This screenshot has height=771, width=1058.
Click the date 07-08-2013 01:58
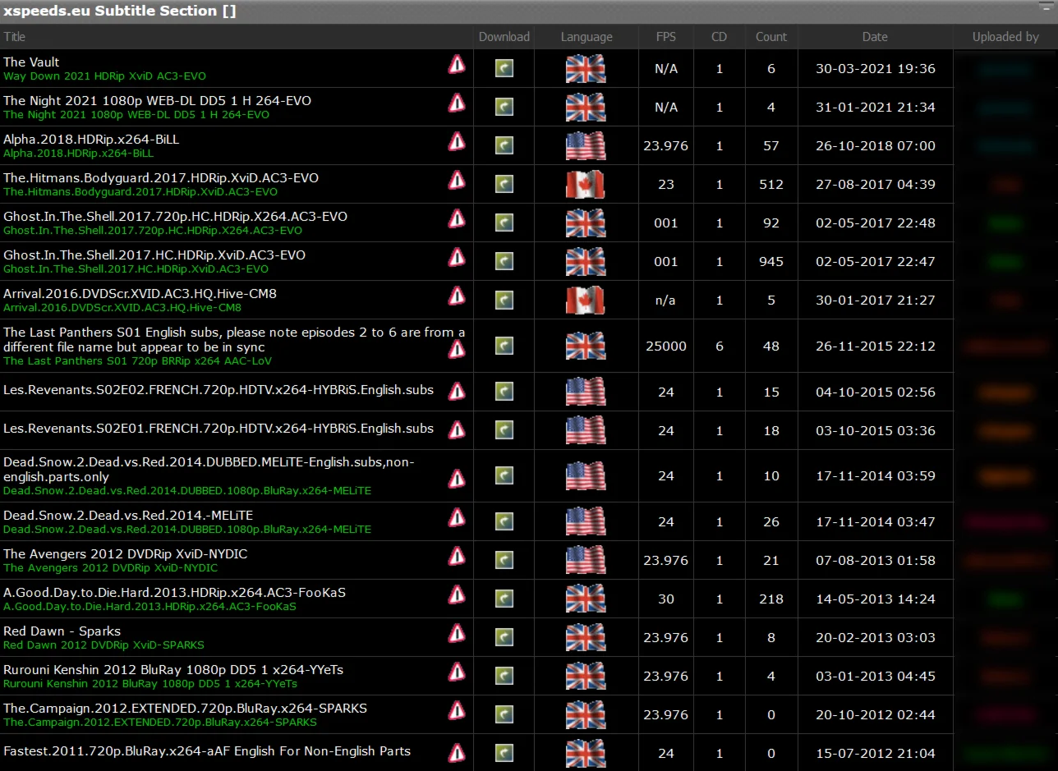coord(875,560)
